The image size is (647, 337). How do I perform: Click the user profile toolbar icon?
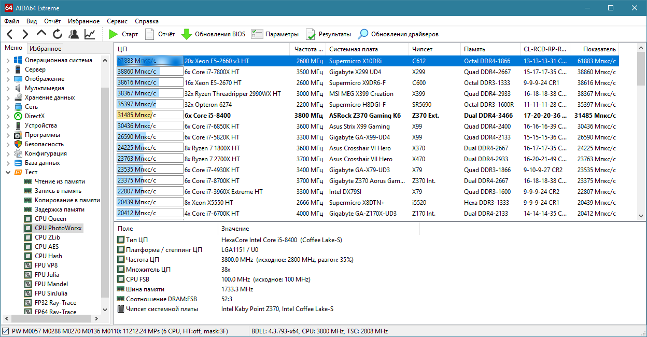(x=74, y=34)
